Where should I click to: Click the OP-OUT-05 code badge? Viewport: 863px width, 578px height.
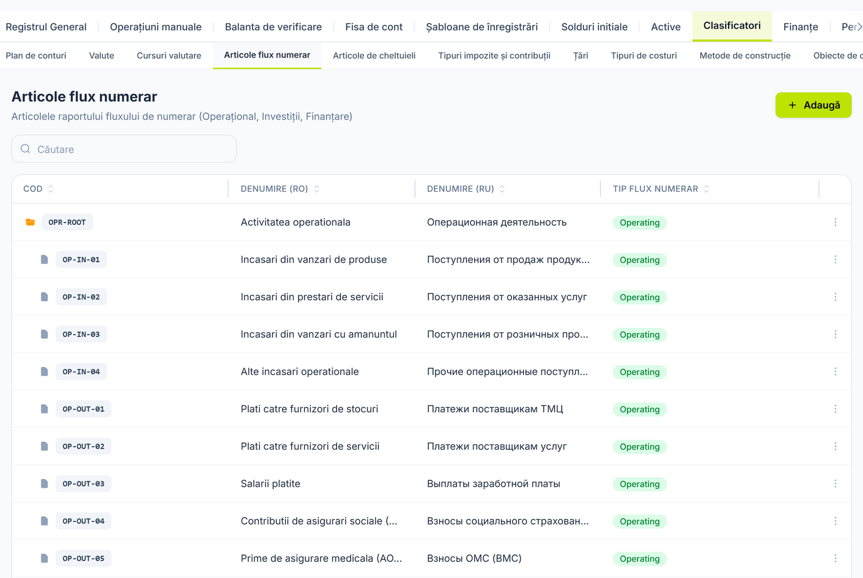pos(83,558)
